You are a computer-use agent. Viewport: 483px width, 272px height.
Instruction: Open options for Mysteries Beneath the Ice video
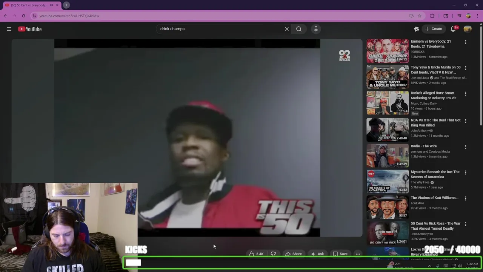coord(466,173)
